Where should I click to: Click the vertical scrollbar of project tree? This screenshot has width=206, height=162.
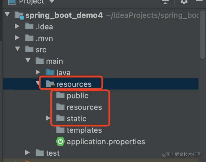(203, 35)
